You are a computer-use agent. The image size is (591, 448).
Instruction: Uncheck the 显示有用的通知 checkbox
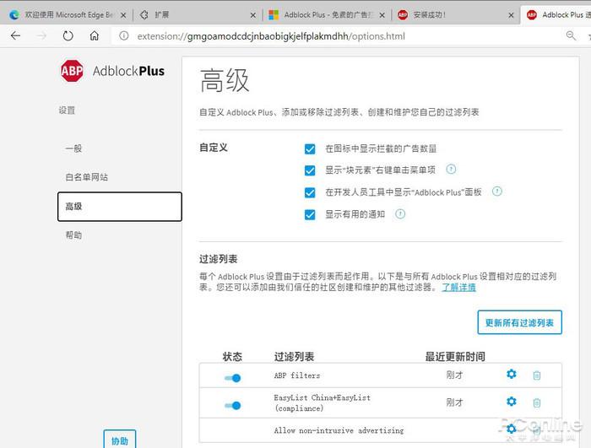[310, 215]
